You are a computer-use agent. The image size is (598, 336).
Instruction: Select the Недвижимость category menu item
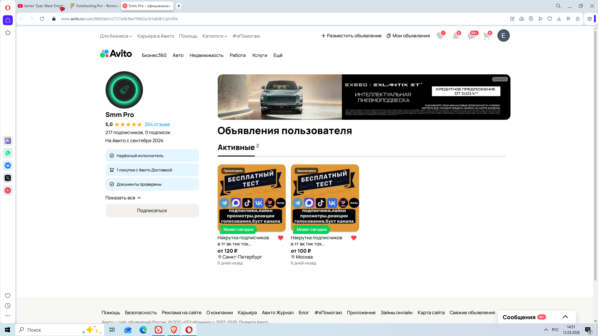pyautogui.click(x=206, y=55)
